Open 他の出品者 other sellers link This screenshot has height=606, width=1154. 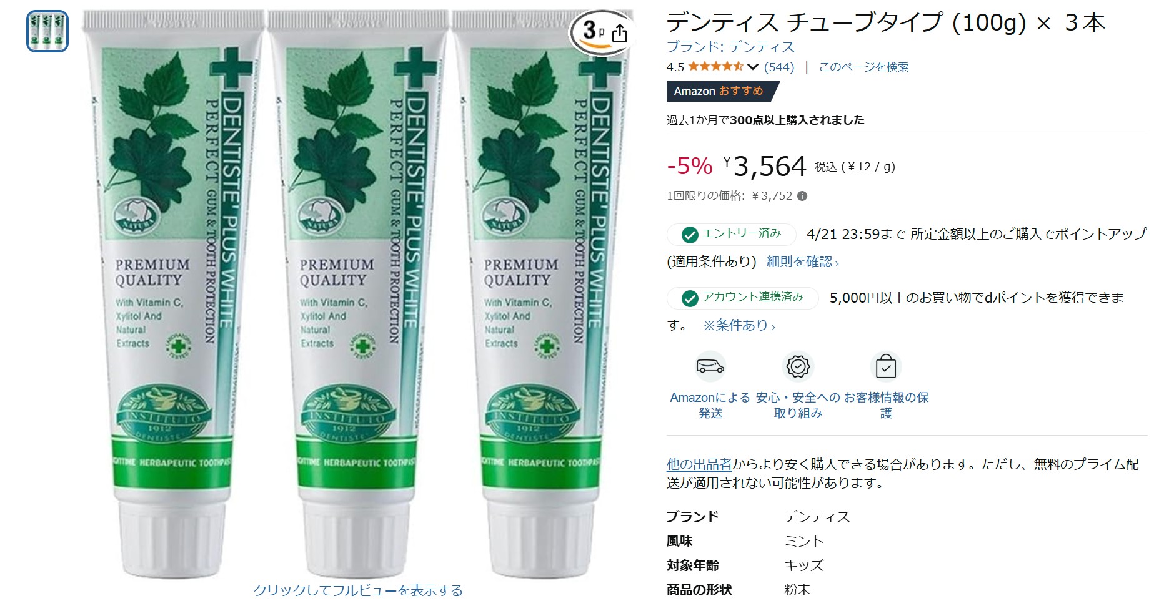click(x=699, y=464)
